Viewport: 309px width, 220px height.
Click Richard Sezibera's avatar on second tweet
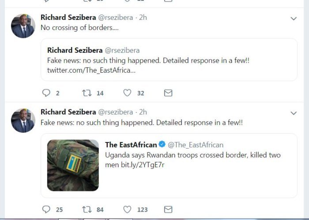click(x=23, y=120)
